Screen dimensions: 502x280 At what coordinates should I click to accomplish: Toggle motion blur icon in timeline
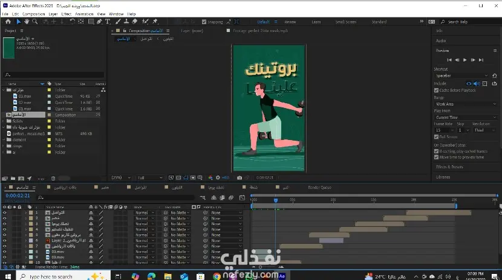[231, 198]
